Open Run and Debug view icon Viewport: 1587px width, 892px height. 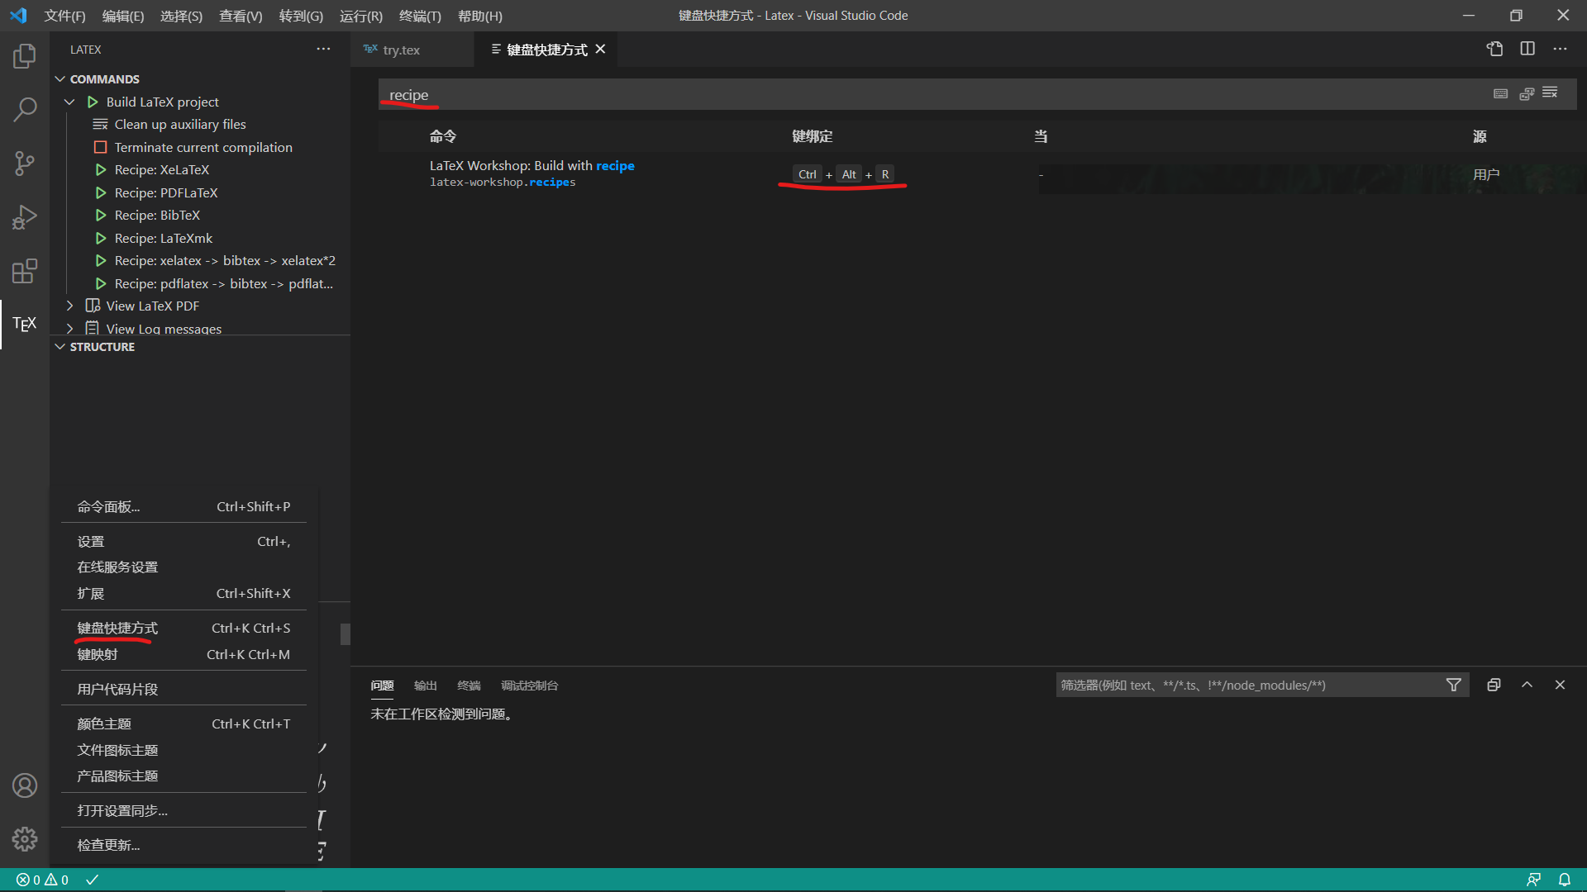25,217
